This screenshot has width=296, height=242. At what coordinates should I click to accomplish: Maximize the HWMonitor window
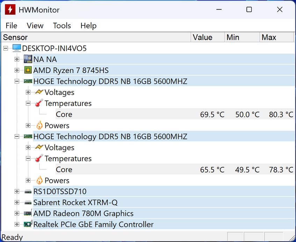point(249,9)
